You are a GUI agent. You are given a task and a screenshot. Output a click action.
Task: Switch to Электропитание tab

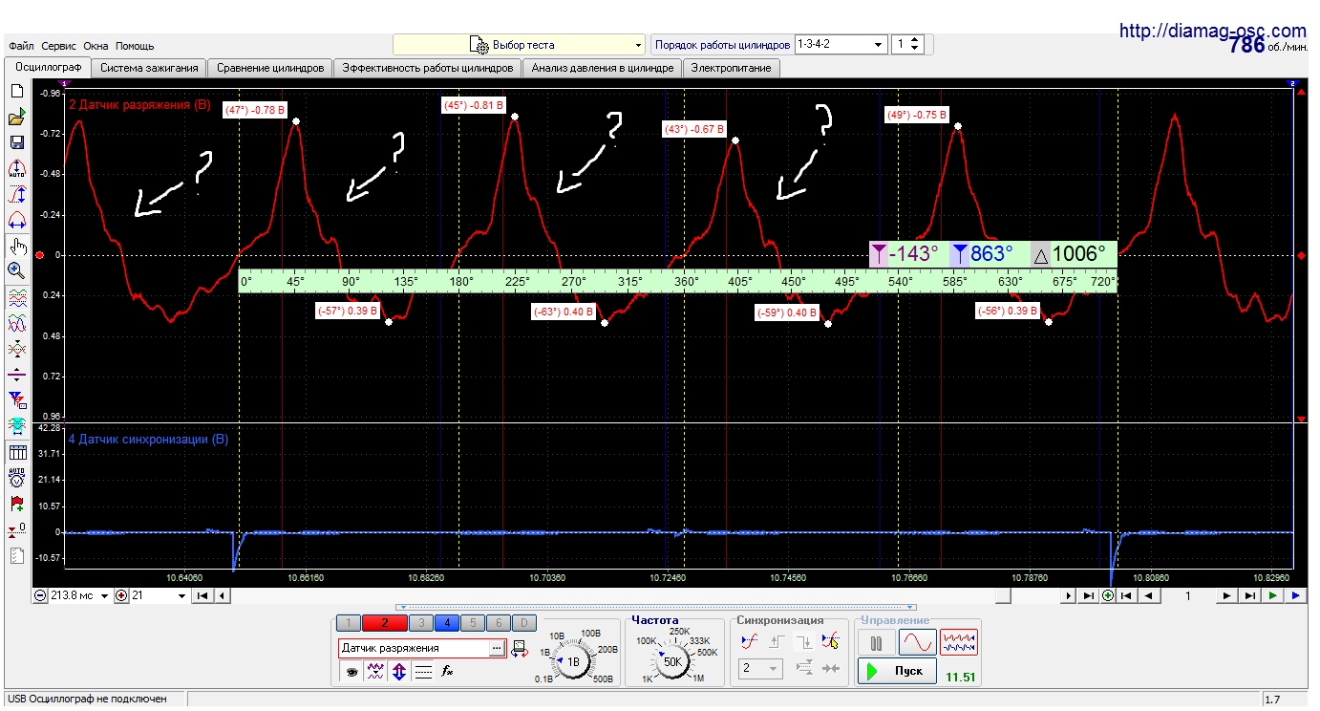(x=733, y=68)
